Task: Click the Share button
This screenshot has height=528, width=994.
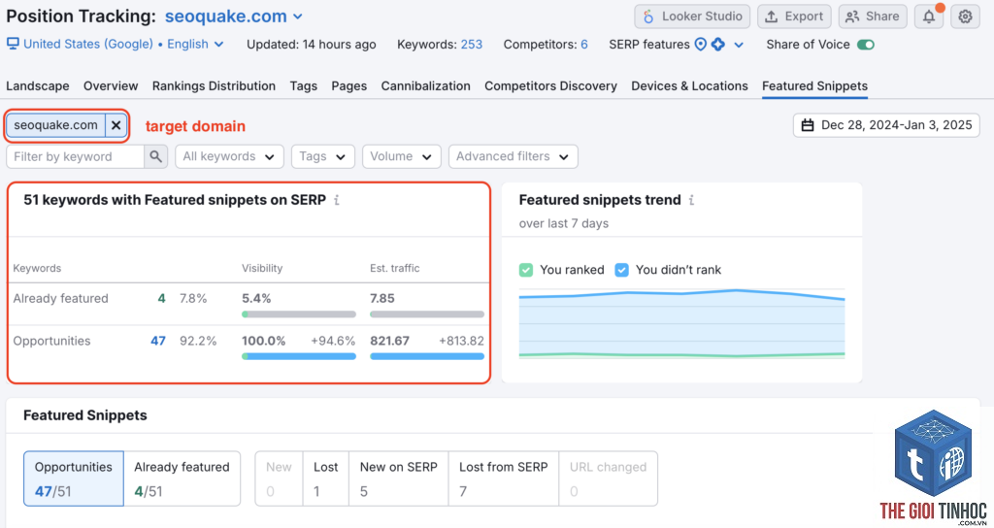Action: [x=873, y=16]
